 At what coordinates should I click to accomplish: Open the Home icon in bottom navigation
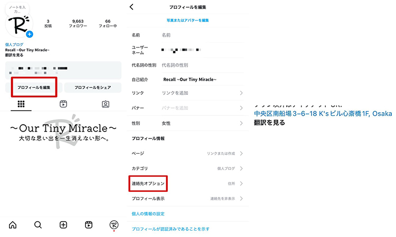[x=13, y=225]
